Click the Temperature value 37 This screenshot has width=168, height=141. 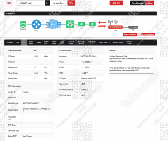[35, 67]
